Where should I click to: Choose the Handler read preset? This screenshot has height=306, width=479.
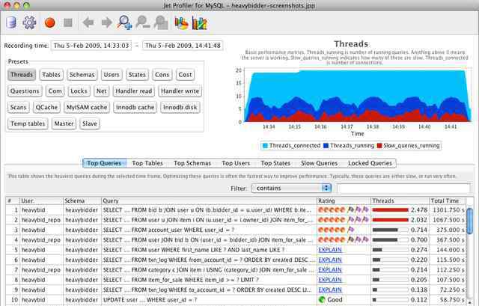pos(134,91)
